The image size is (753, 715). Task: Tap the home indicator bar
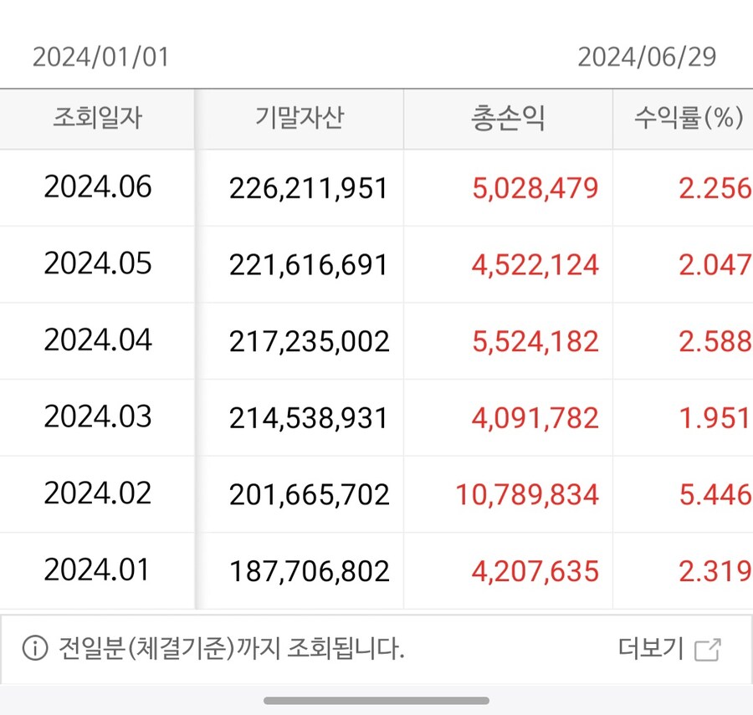point(376,700)
